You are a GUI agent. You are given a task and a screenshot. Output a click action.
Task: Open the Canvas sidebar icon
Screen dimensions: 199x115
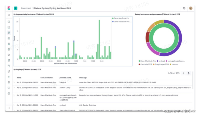pos(9,38)
